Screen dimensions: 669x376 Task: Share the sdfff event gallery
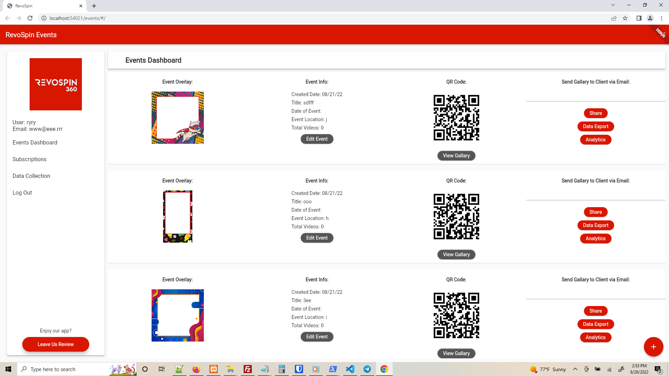[595, 113]
